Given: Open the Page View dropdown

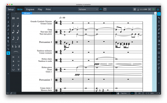Looking at the screenshot, I should coord(125,93).
